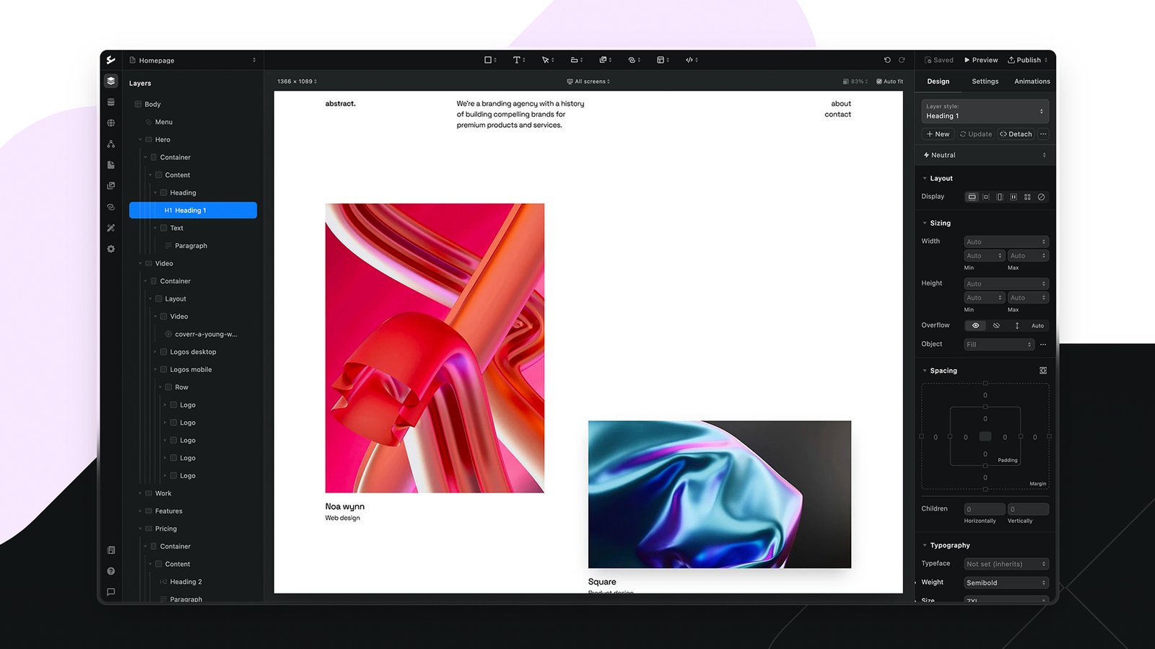Toggle individual spacing sides icon in Spacing
The width and height of the screenshot is (1155, 649).
(1043, 370)
